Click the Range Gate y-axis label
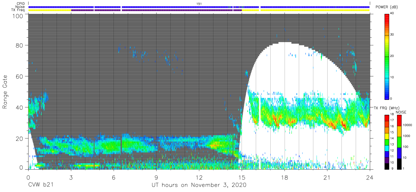Image resolution: width=416 pixels, height=192 pixels. pos(5,92)
